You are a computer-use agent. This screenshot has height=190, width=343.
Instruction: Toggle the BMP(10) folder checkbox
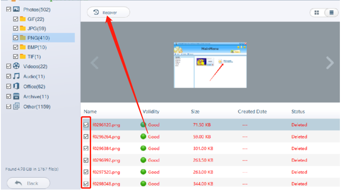point(16,47)
